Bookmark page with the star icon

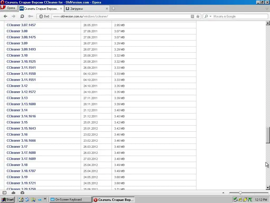point(198,16)
